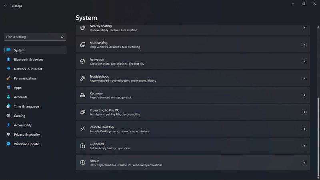320x180 pixels.
Task: Click the Recovery icon
Action: point(82,95)
